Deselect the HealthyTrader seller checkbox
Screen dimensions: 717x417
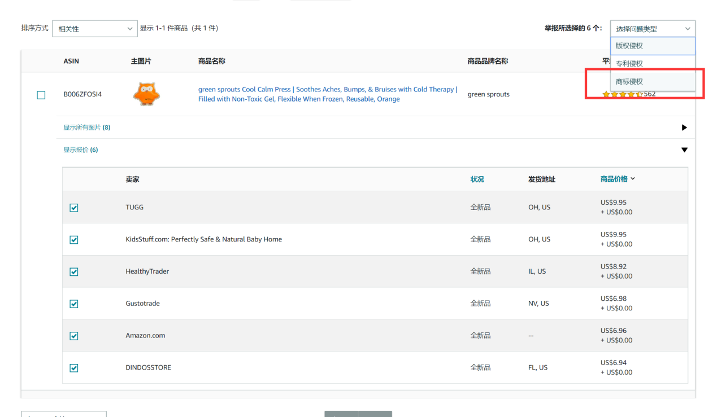click(x=74, y=272)
